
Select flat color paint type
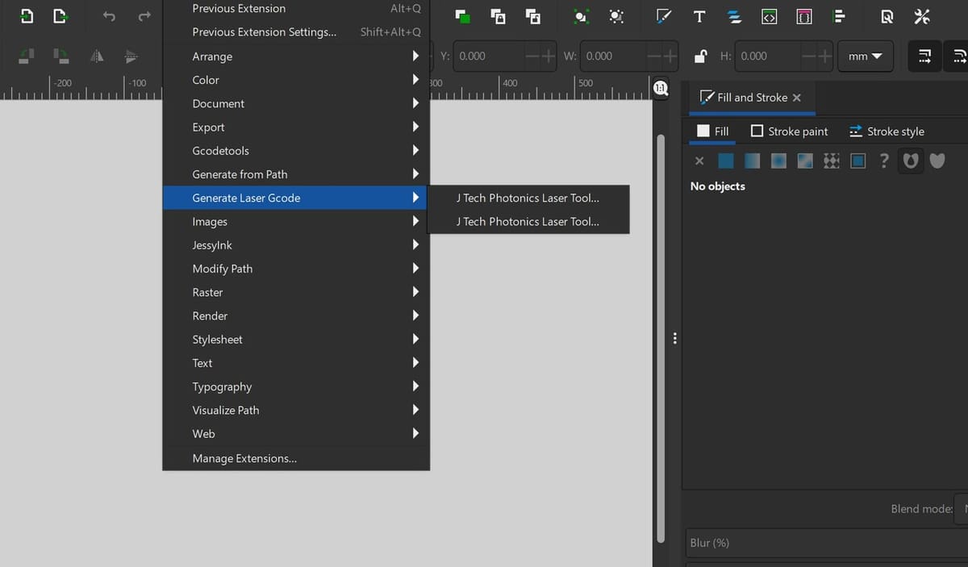point(726,161)
